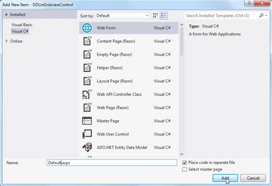Close the Add New Item dialog
The height and width of the screenshot is (186, 272).
[x=262, y=3]
